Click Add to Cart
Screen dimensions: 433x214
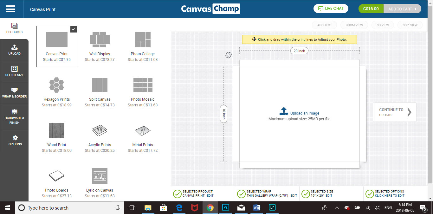click(x=402, y=9)
